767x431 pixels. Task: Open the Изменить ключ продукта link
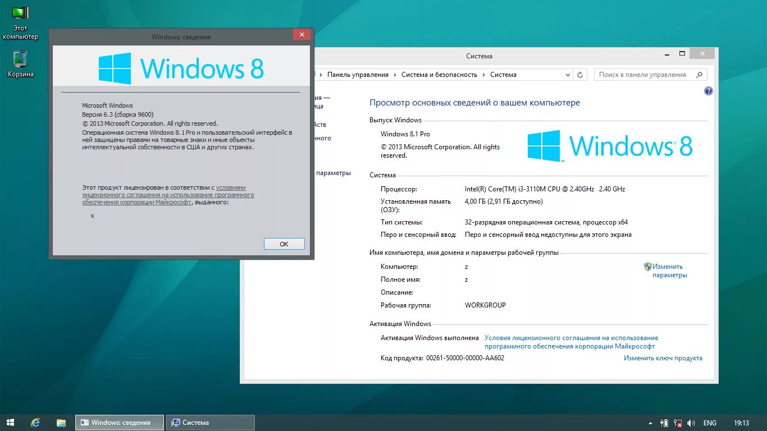pyautogui.click(x=663, y=358)
